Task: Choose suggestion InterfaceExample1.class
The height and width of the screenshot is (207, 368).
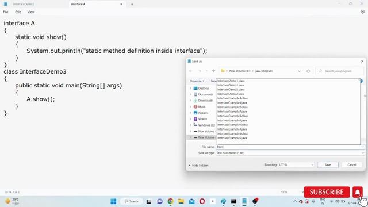Action: (x=232, y=98)
